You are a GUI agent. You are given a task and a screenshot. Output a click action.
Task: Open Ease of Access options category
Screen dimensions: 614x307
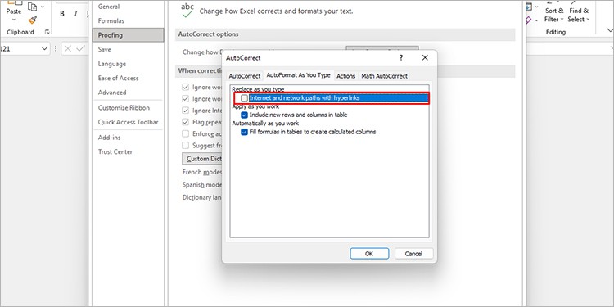(128, 78)
